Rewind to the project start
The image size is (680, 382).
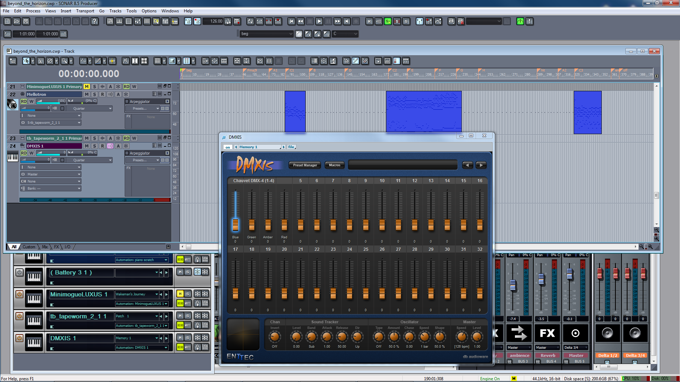[x=291, y=22]
